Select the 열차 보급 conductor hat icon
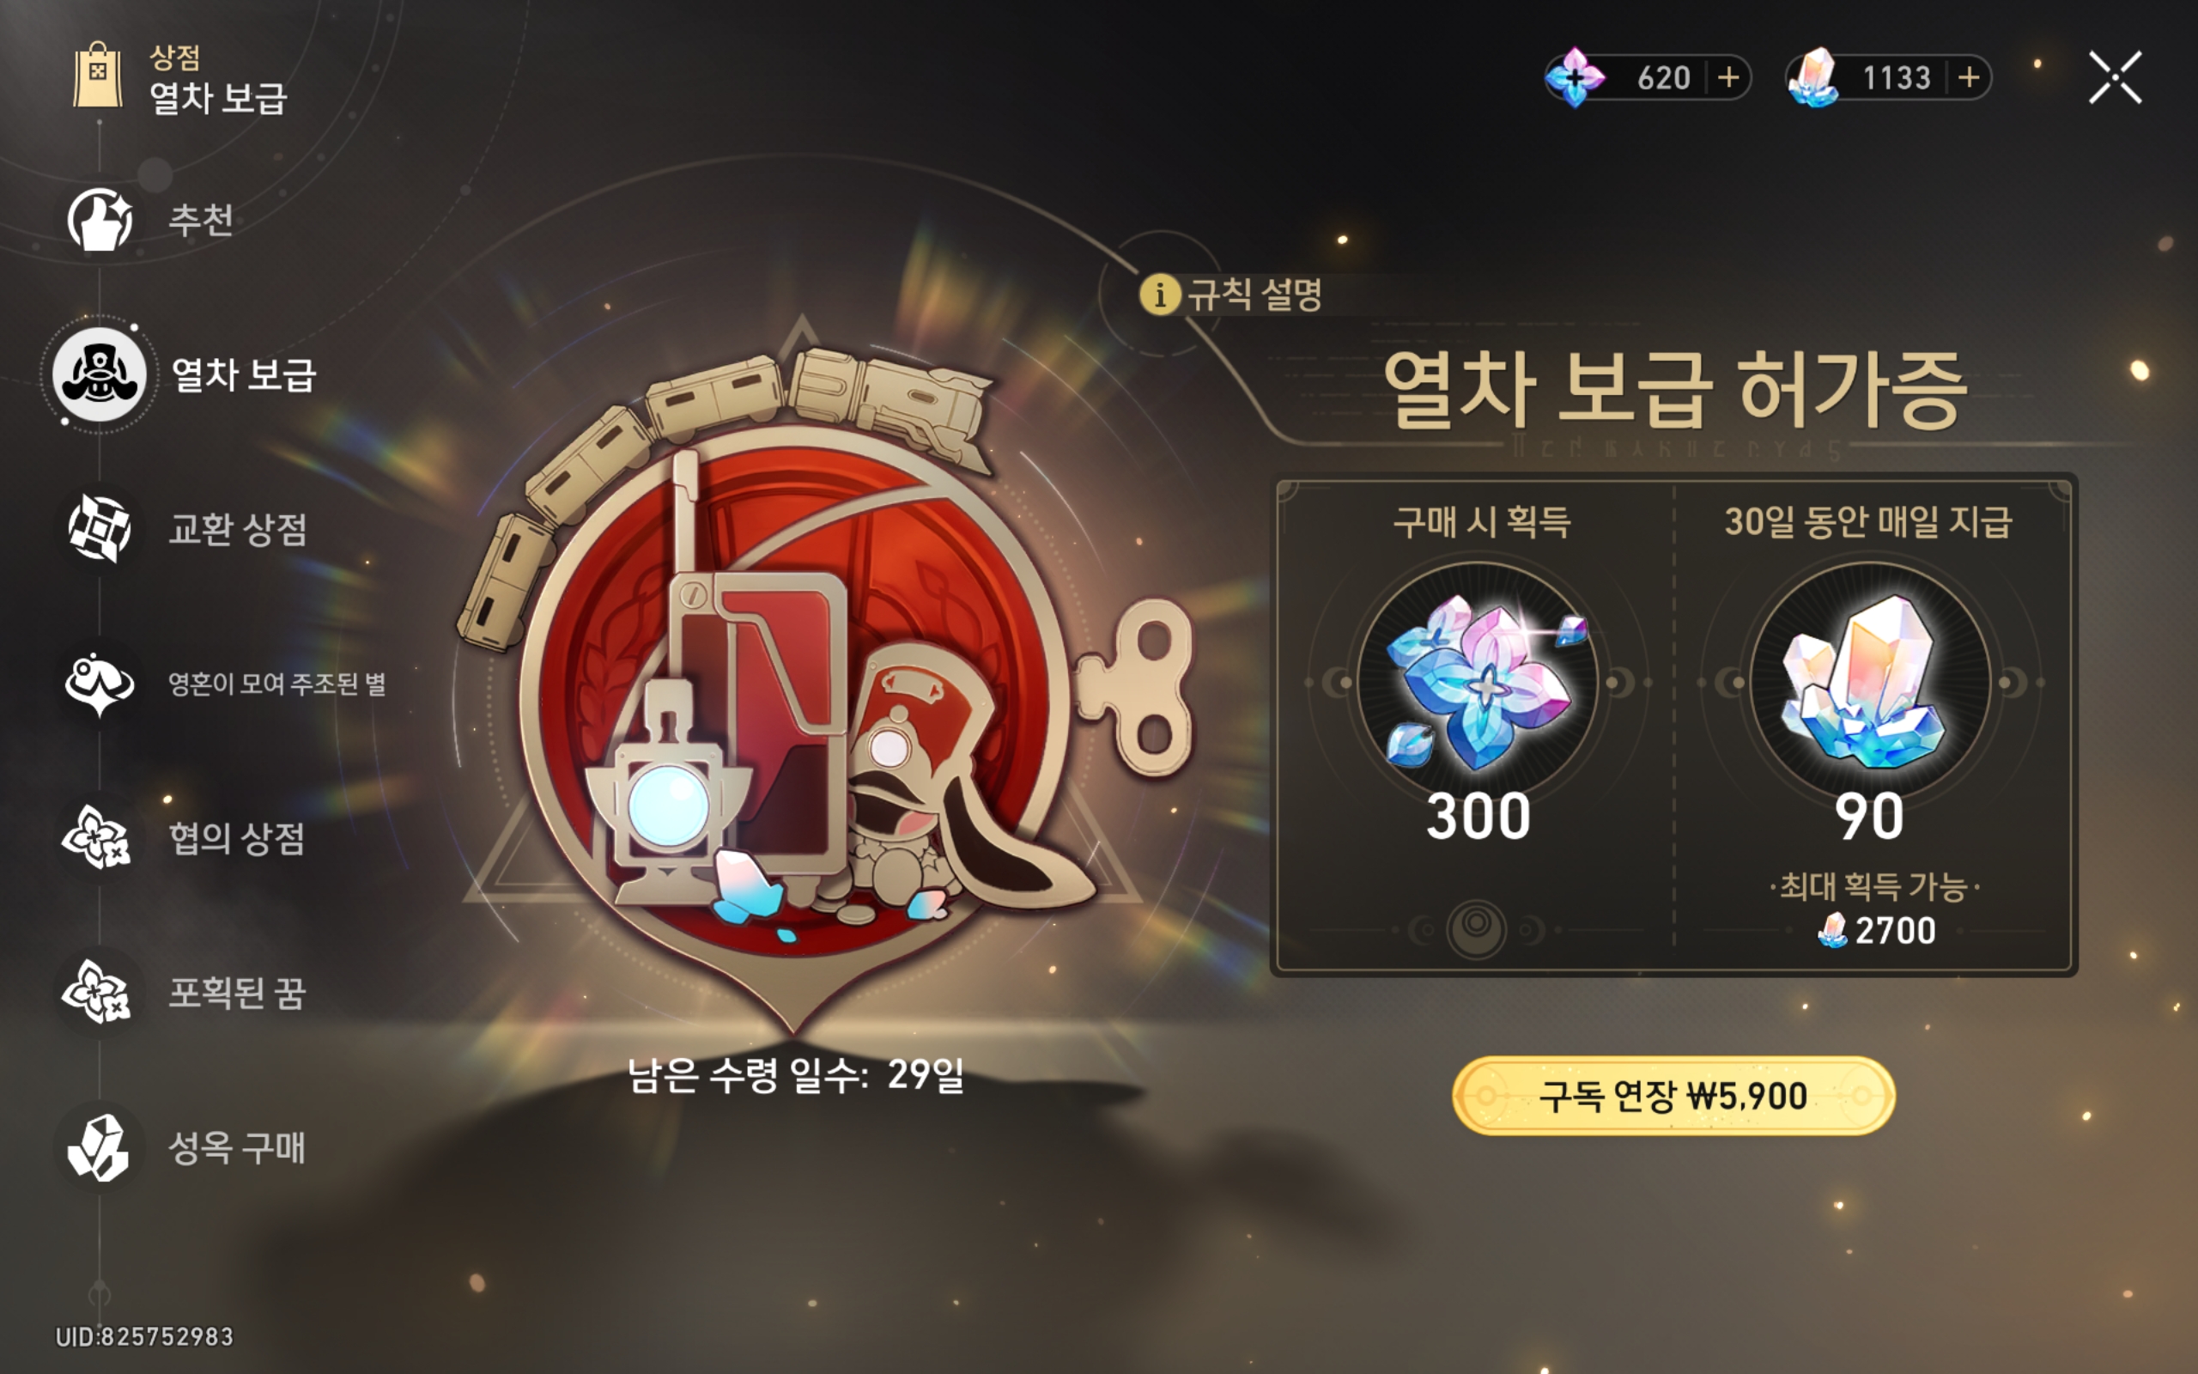Image resolution: width=2198 pixels, height=1374 pixels. 99,374
